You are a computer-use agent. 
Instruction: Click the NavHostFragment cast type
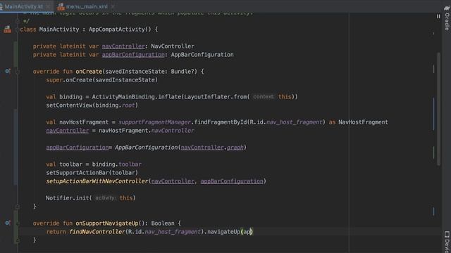pos(363,122)
